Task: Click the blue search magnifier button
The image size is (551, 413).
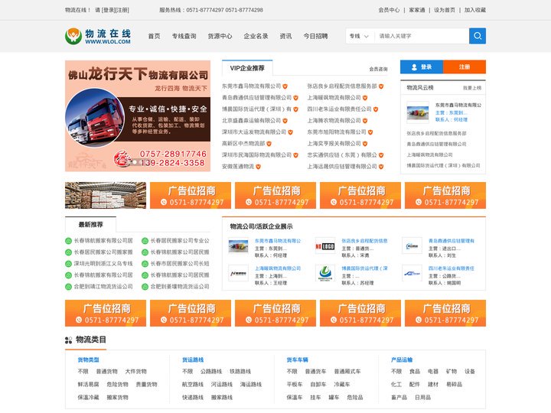Action: (478, 36)
